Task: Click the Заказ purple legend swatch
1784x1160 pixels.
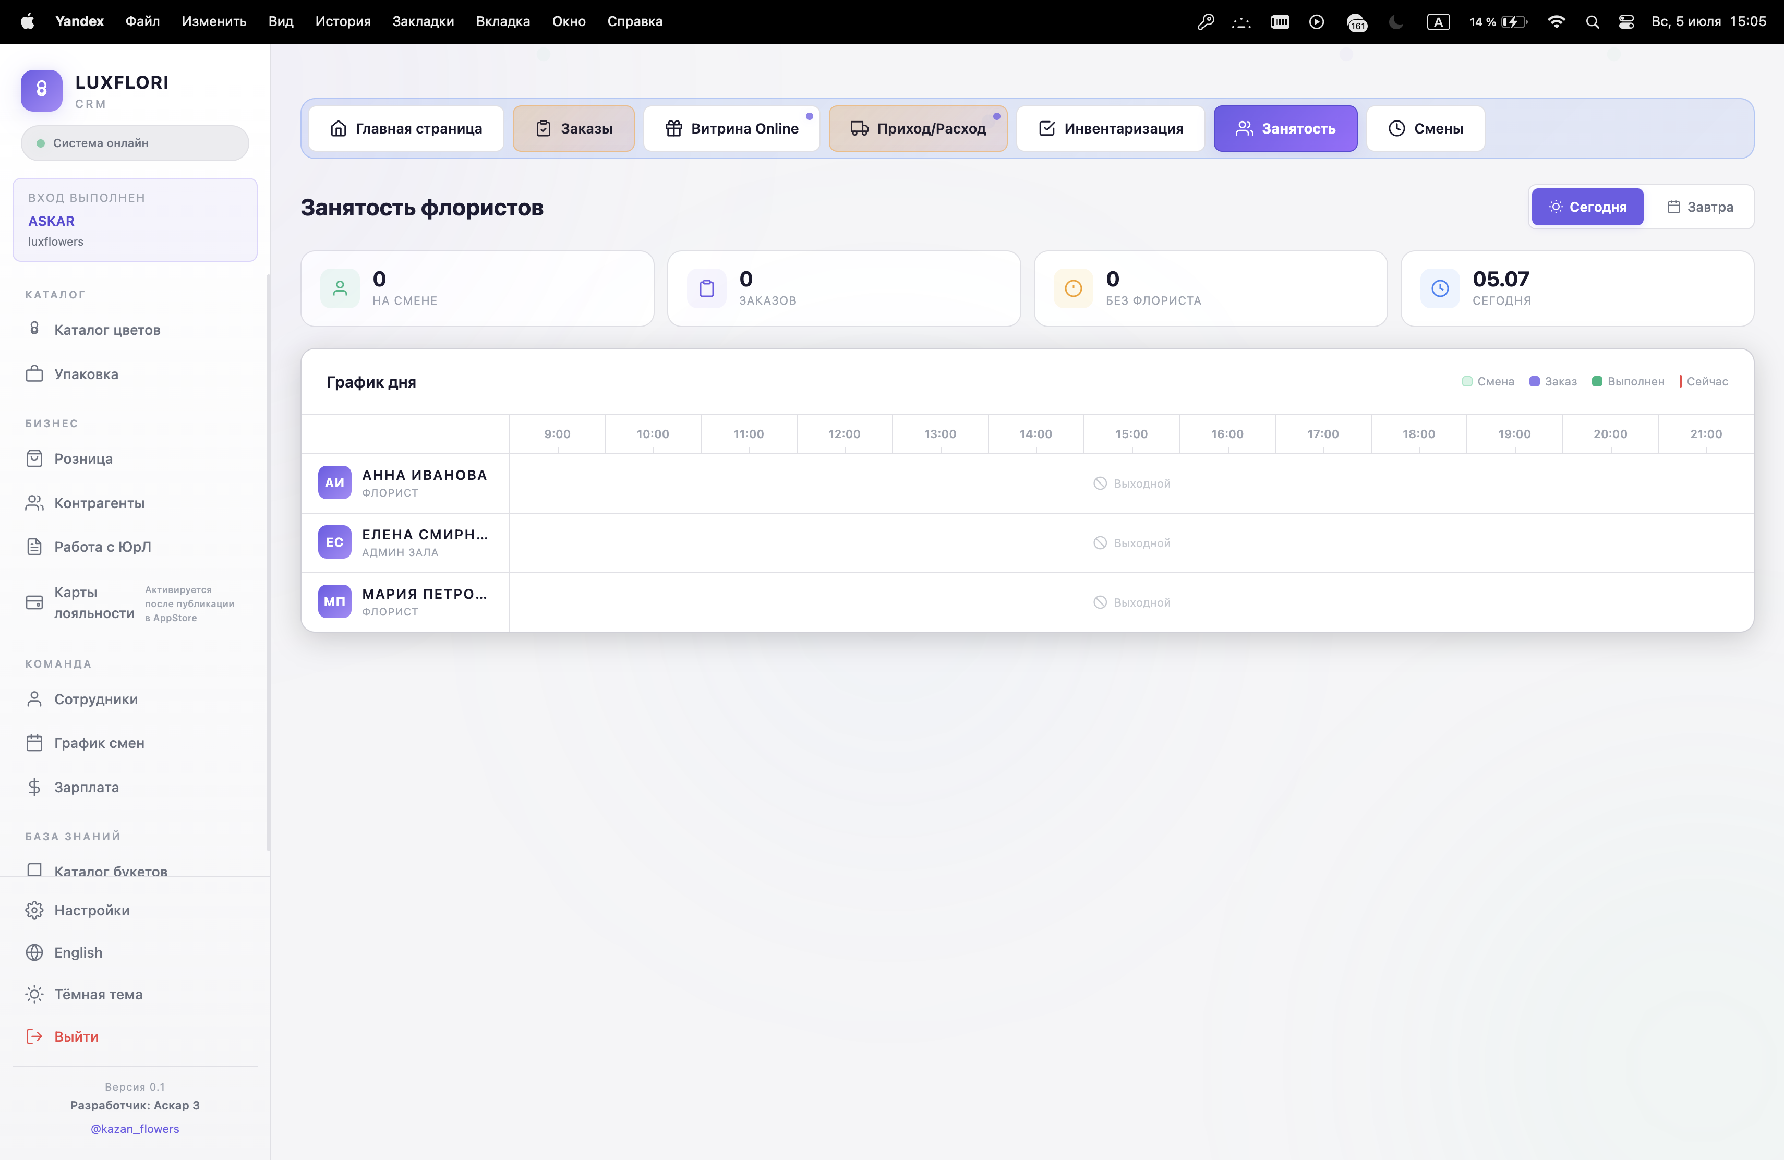Action: 1534,381
